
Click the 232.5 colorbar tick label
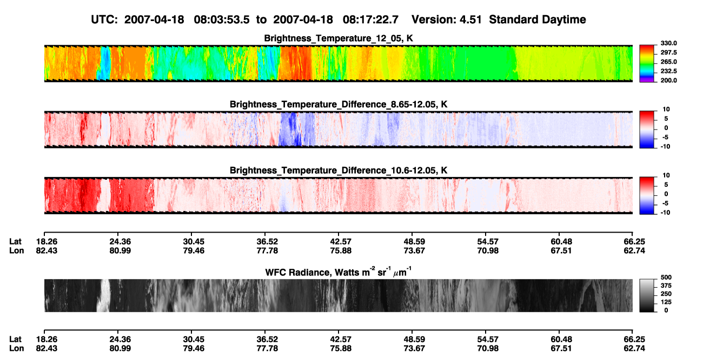point(668,71)
